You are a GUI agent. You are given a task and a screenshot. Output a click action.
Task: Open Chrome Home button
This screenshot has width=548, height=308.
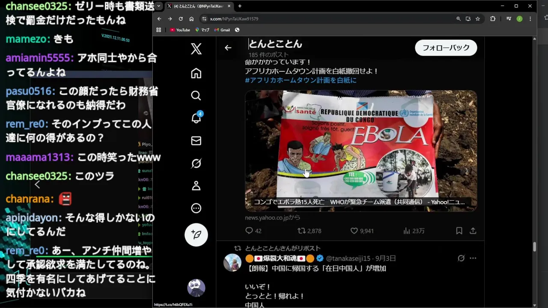pyautogui.click(x=191, y=19)
